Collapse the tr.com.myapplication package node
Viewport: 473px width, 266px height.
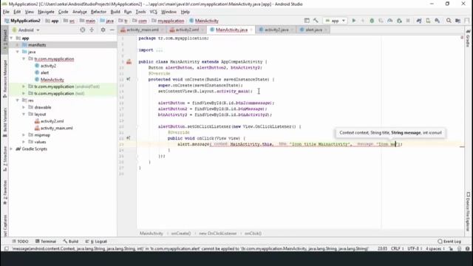(24, 59)
